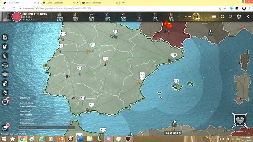Select the army labeled 4 on Balearic island

tap(176, 81)
